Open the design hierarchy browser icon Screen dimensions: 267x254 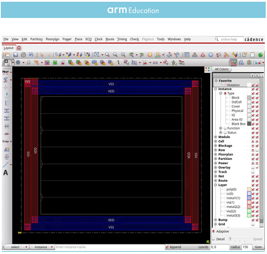pyautogui.click(x=194, y=55)
